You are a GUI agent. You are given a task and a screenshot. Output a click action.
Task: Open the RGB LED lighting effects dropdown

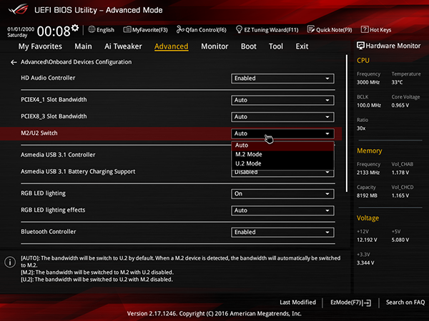pyautogui.click(x=282, y=210)
